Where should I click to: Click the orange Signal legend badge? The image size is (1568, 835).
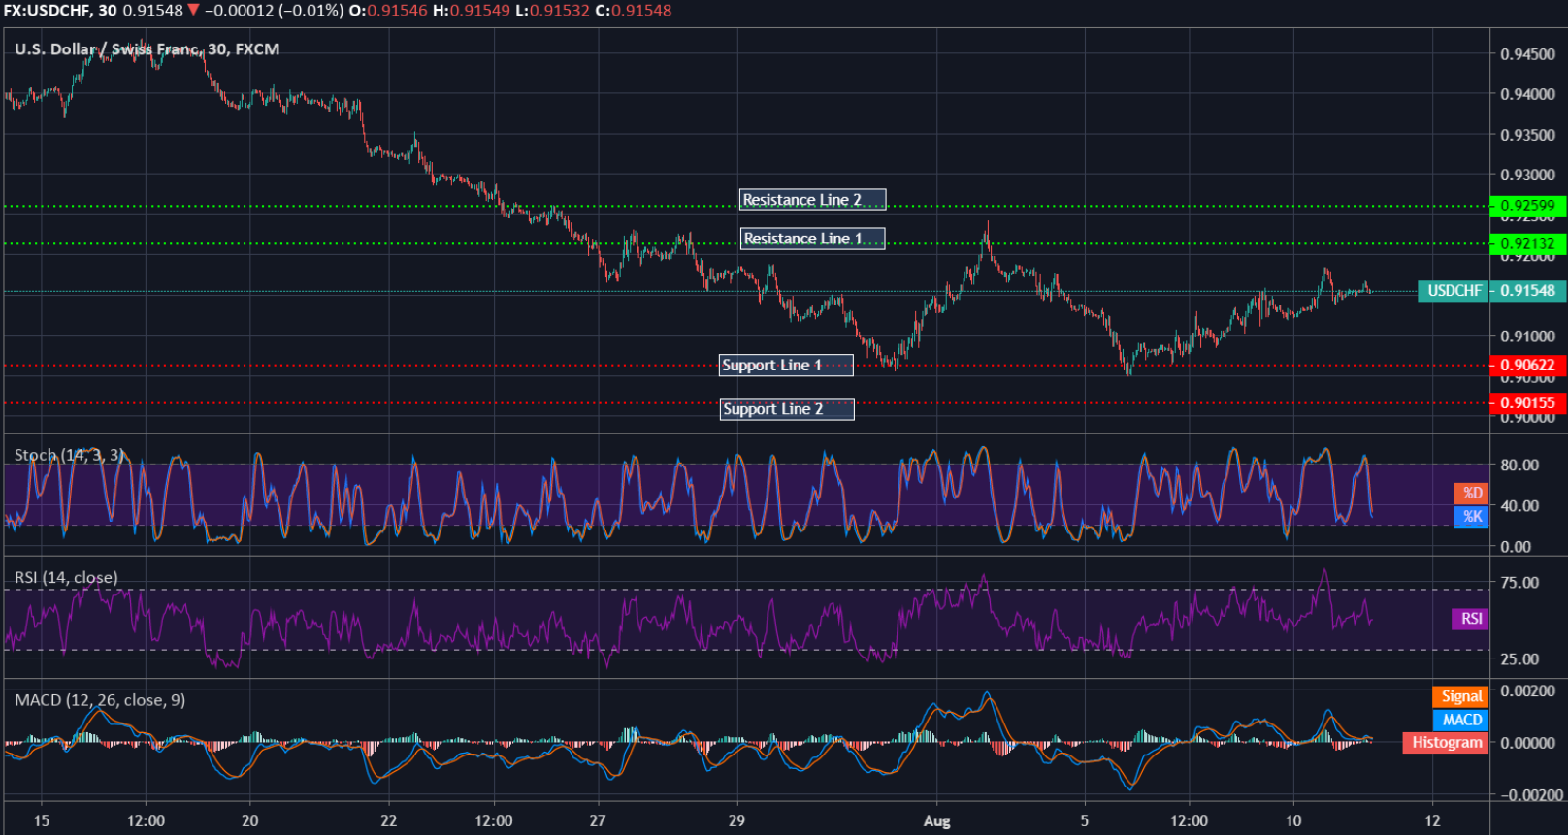[1460, 696]
